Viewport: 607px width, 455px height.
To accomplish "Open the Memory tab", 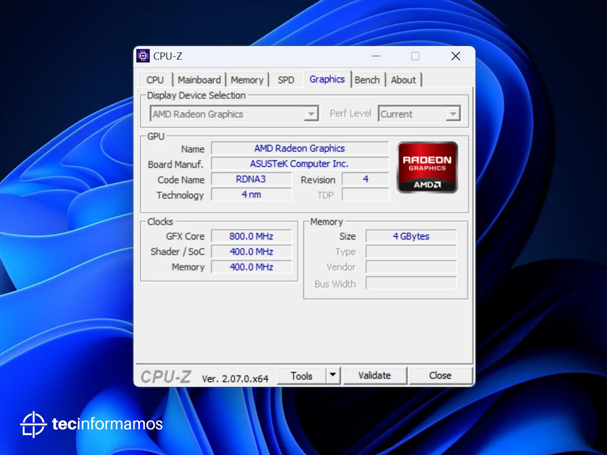I will pyautogui.click(x=247, y=80).
